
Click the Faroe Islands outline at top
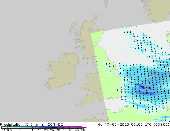pyautogui.click(x=106, y=4)
